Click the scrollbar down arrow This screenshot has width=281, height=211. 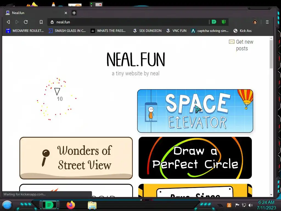pyautogui.click(x=271, y=195)
